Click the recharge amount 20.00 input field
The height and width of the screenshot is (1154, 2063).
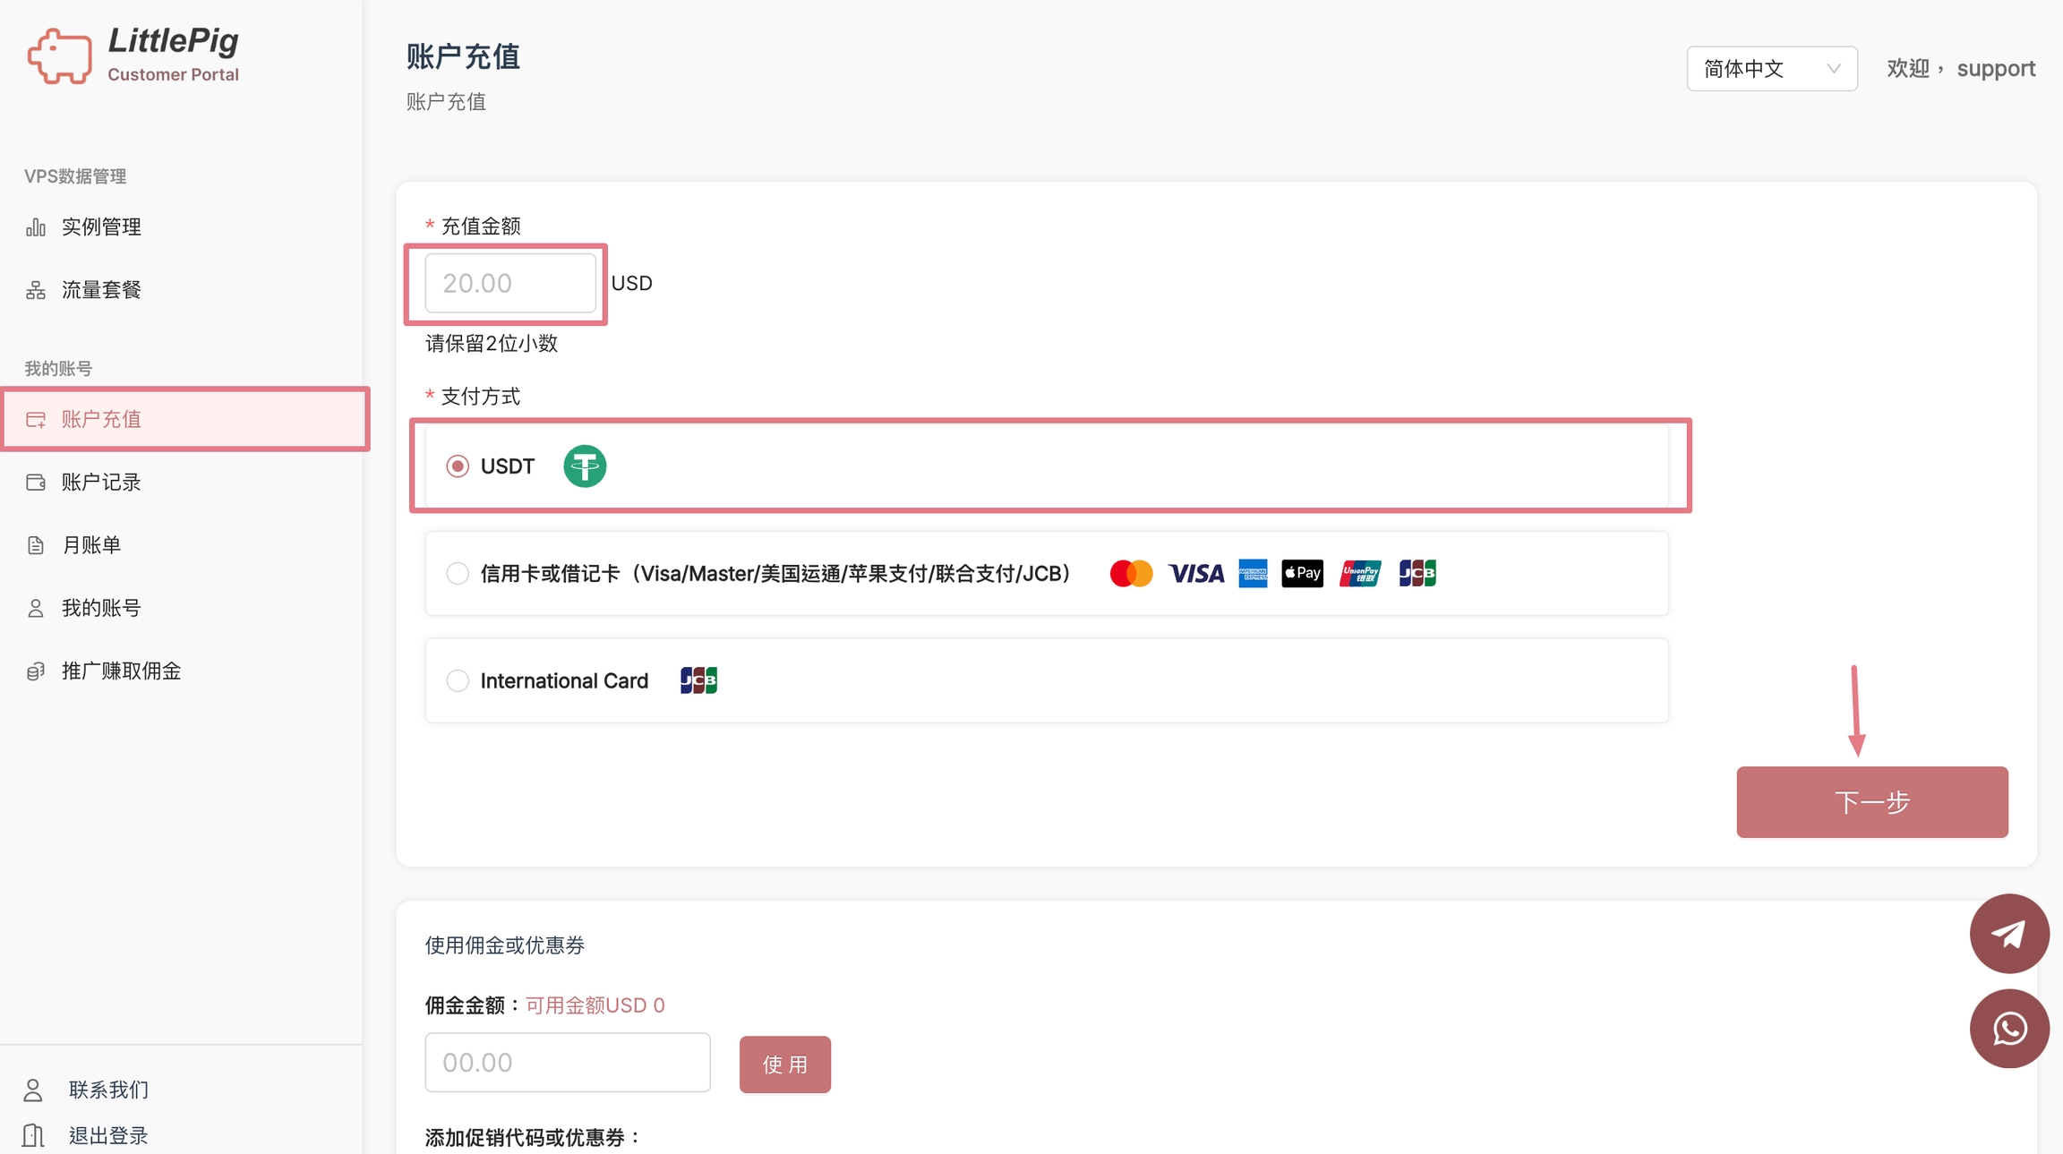[509, 283]
